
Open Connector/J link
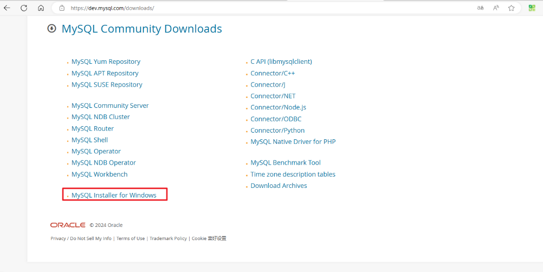268,85
